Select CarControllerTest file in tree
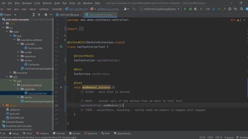The height and width of the screenshot is (139, 248). pyautogui.click(x=37, y=93)
